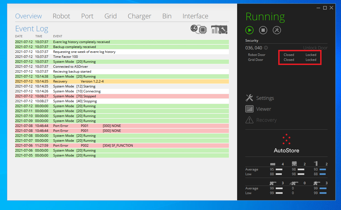
Task: Switch to the Robot tab
Action: (x=61, y=16)
